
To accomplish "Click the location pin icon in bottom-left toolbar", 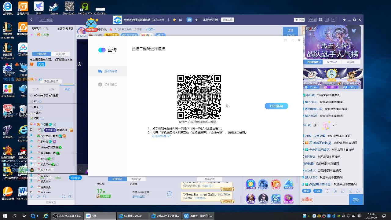I will [32, 196].
